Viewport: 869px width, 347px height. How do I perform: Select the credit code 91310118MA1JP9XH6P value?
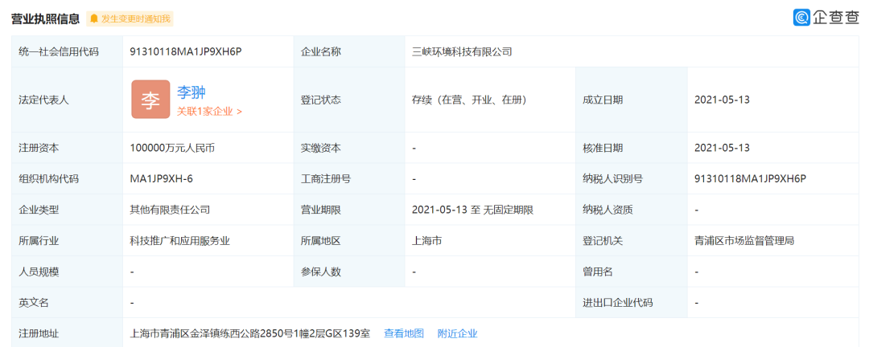pyautogui.click(x=186, y=51)
